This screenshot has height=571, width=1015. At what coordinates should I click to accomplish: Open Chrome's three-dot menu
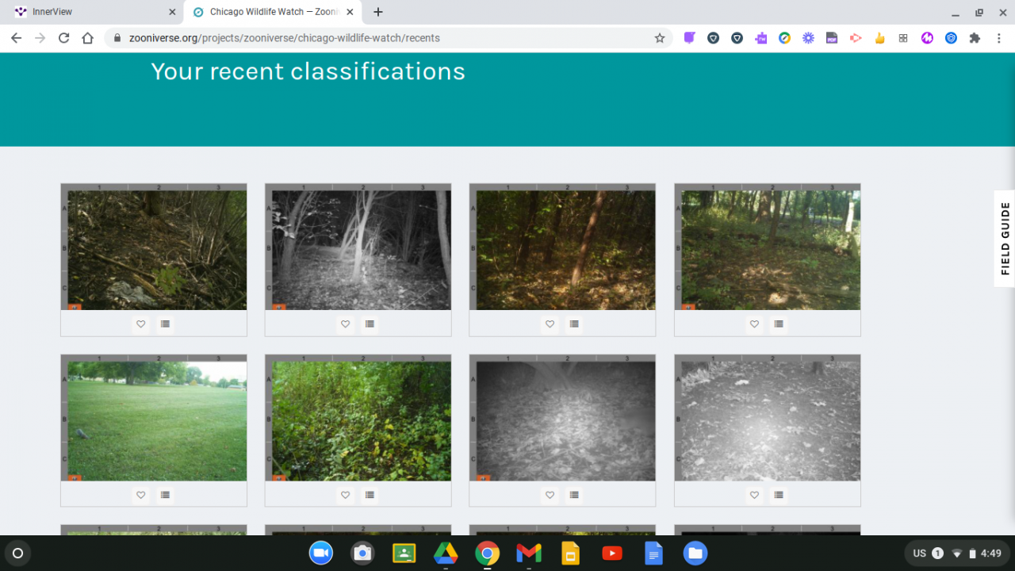[x=998, y=38]
